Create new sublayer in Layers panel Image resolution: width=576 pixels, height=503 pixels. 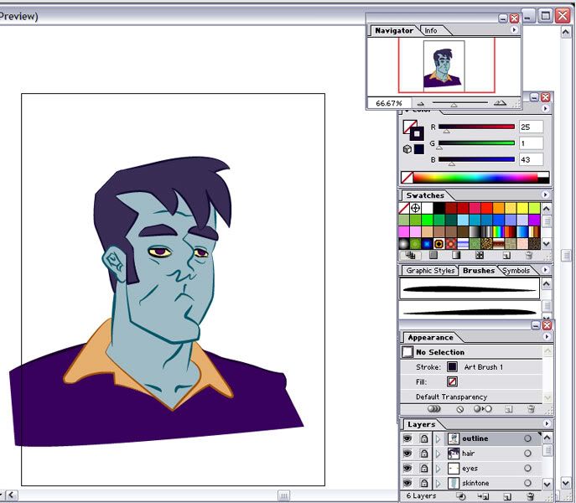coord(484,496)
